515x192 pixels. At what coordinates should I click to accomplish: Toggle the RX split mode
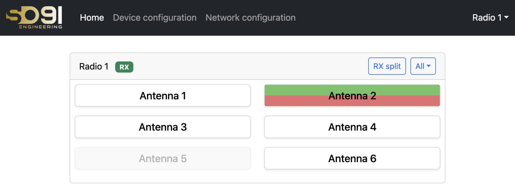pos(387,66)
